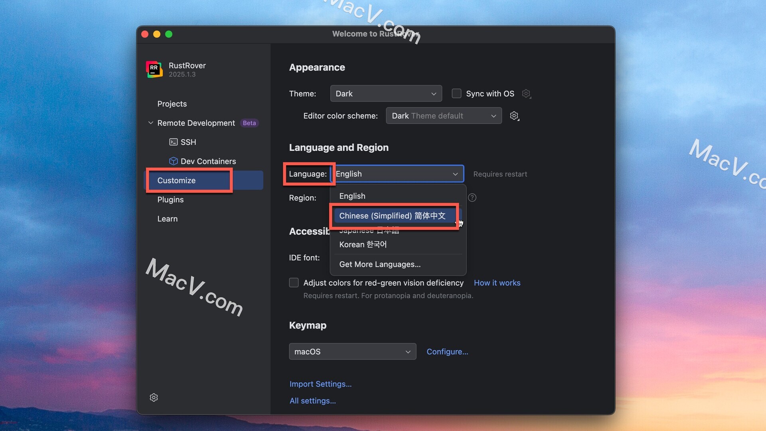This screenshot has width=766, height=431.
Task: Click the Region help question mark icon
Action: [472, 198]
